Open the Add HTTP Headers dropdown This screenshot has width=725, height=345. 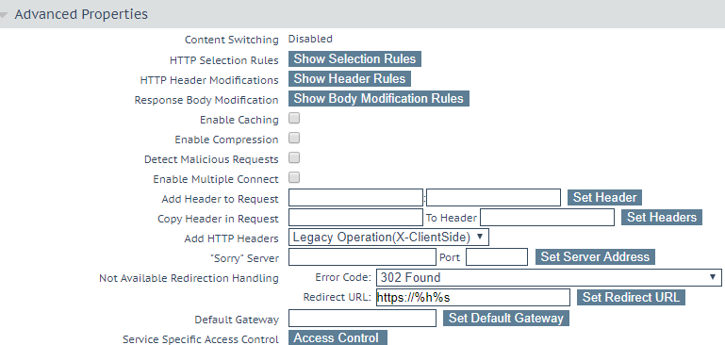pyautogui.click(x=388, y=238)
